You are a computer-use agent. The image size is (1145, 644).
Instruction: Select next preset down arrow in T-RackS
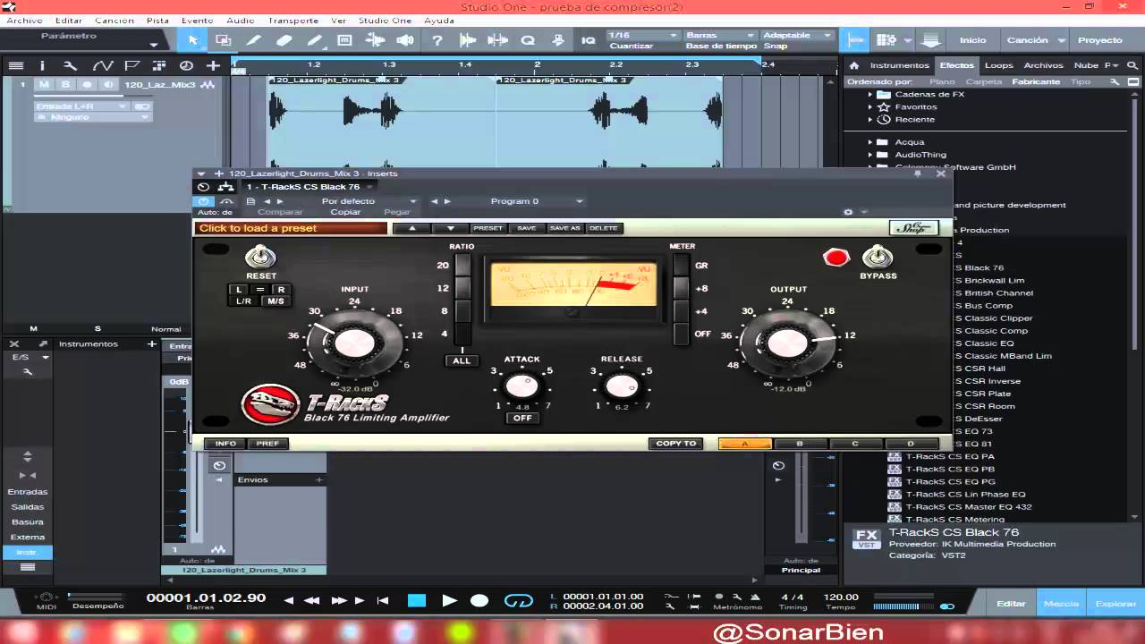coord(450,228)
